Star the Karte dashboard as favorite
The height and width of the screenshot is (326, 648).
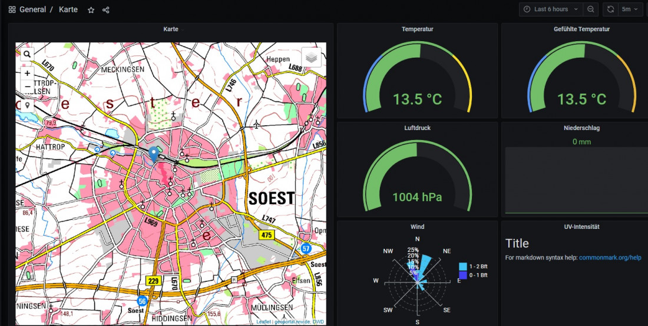tap(91, 10)
